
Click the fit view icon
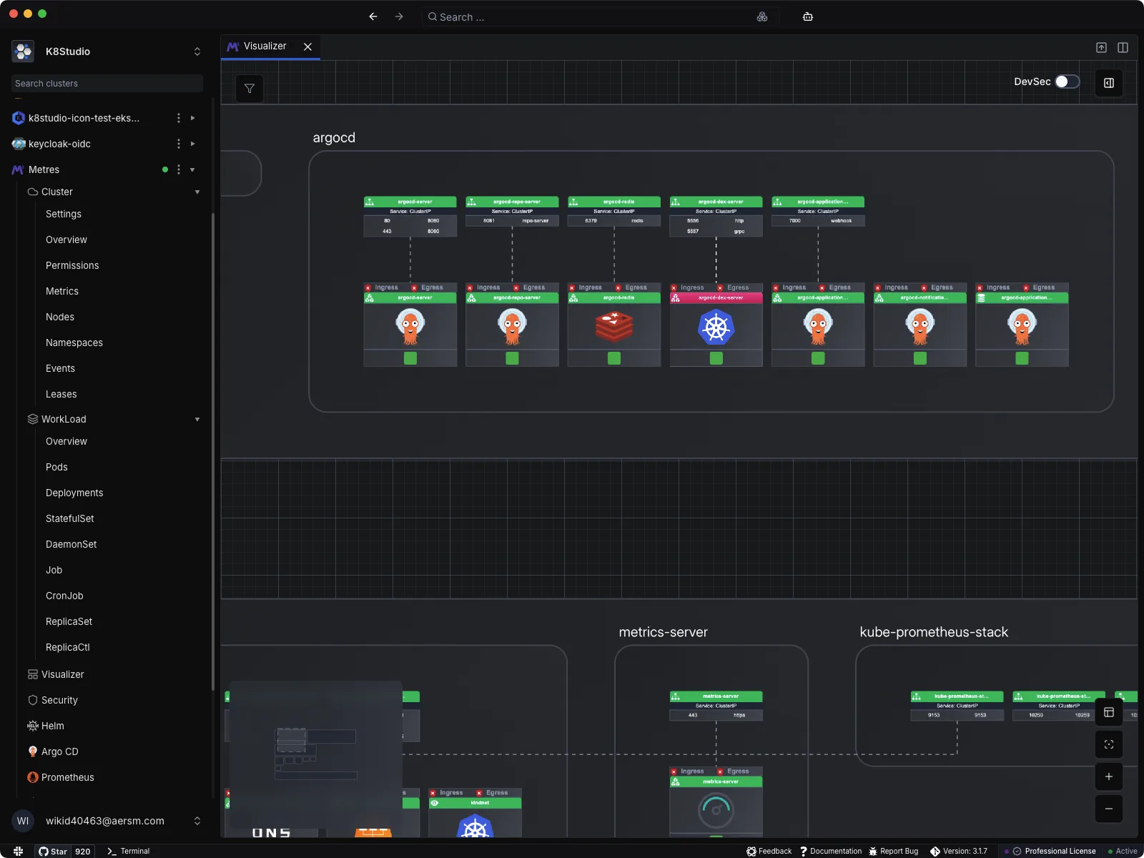pyautogui.click(x=1109, y=744)
